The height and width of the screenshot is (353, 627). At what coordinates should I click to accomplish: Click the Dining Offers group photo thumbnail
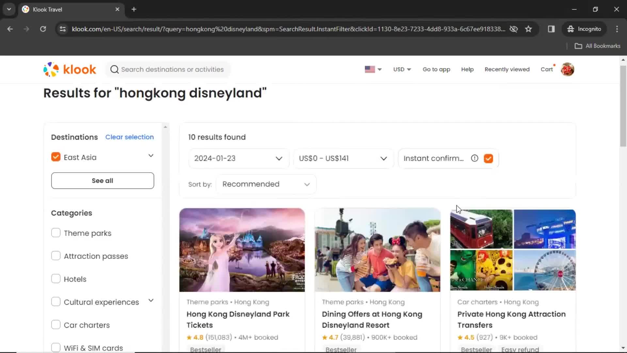click(378, 250)
